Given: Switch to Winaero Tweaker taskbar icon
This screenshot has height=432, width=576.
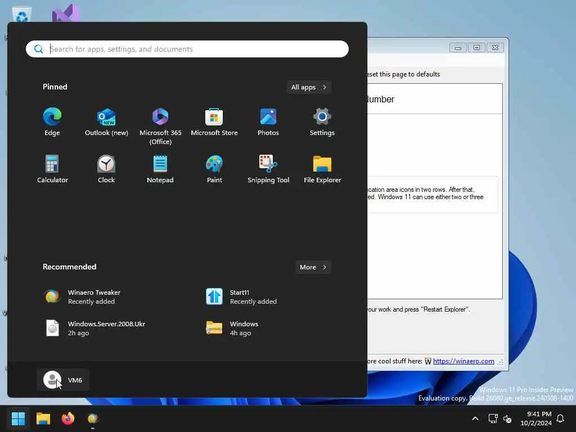Looking at the screenshot, I should (93, 418).
